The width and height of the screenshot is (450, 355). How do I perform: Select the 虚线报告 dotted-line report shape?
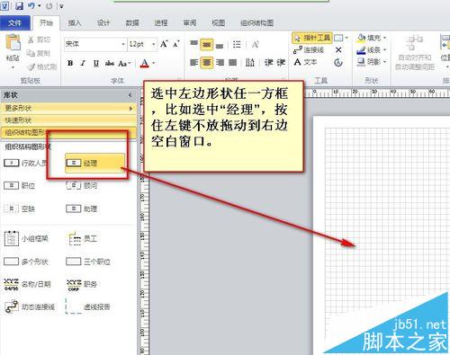click(88, 306)
